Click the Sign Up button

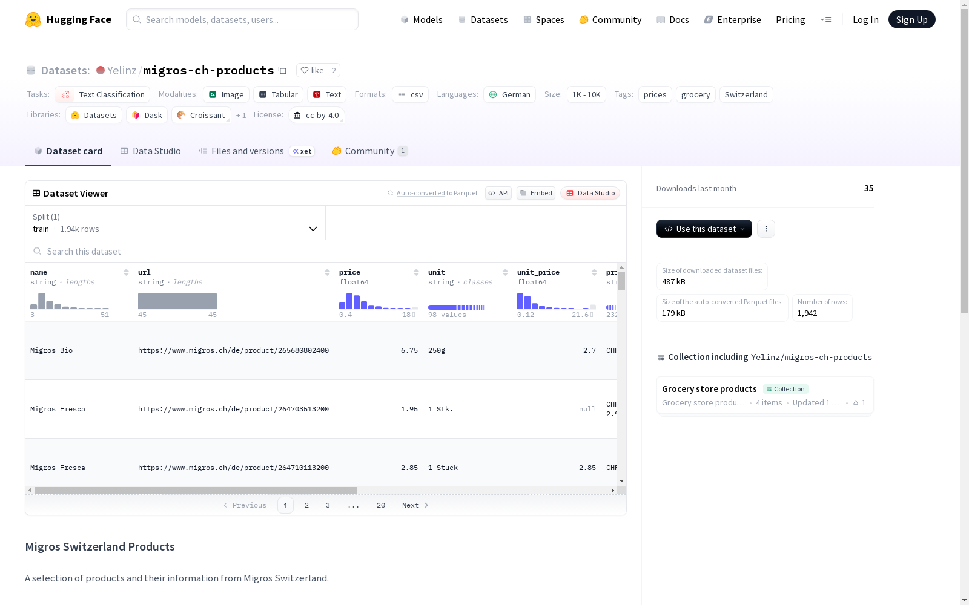(x=911, y=19)
